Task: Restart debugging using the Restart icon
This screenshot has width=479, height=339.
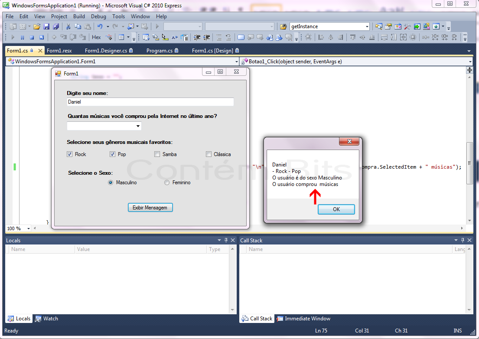Action: (42, 37)
